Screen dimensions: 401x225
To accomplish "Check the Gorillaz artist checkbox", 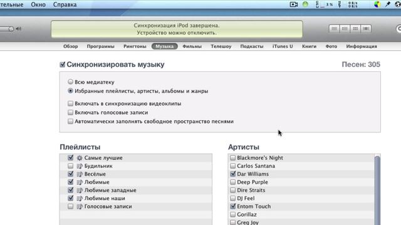I will point(232,214).
